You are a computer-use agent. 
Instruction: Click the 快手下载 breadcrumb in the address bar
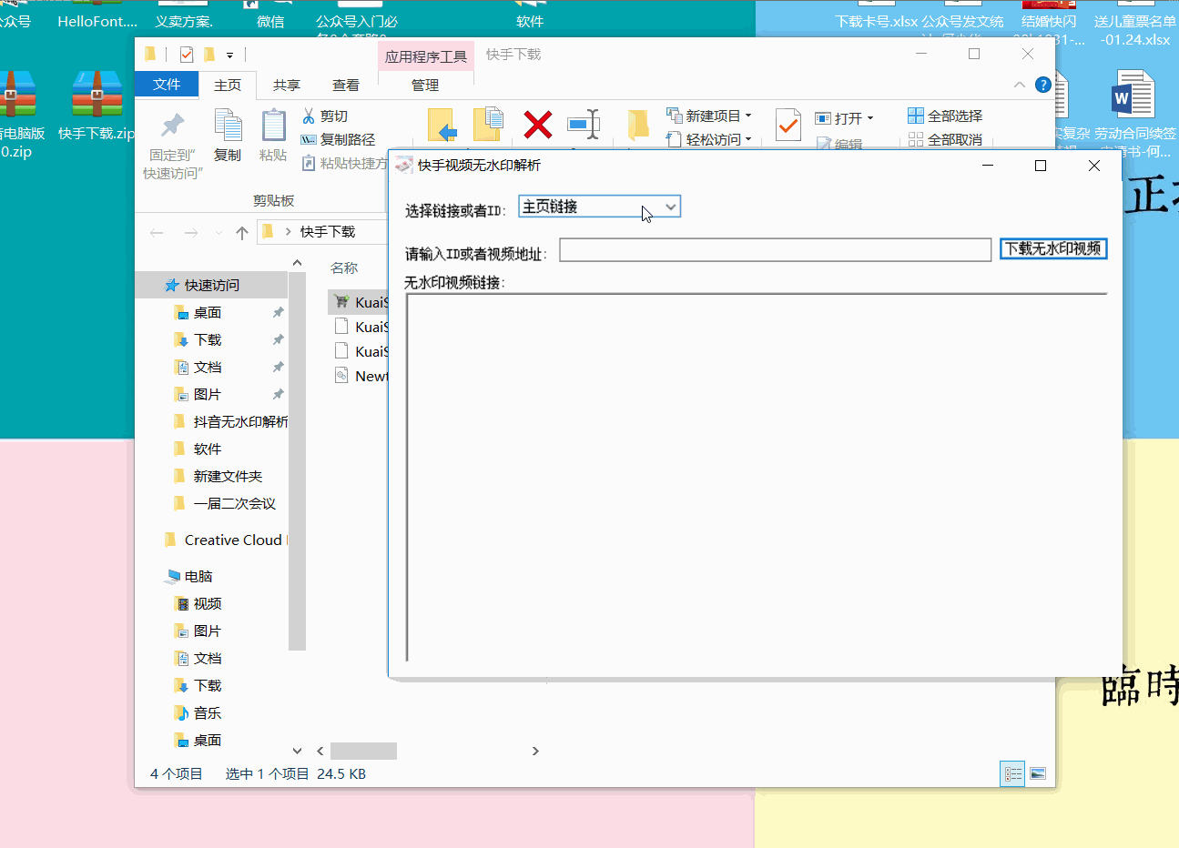pos(328,232)
